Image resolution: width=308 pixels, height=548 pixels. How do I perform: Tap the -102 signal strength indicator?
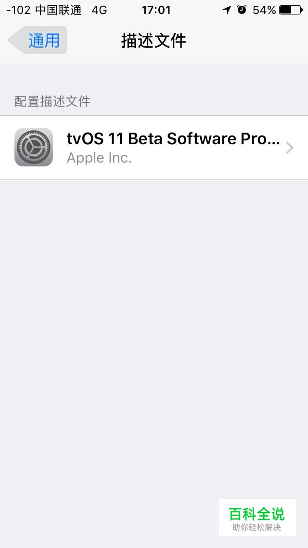[18, 10]
